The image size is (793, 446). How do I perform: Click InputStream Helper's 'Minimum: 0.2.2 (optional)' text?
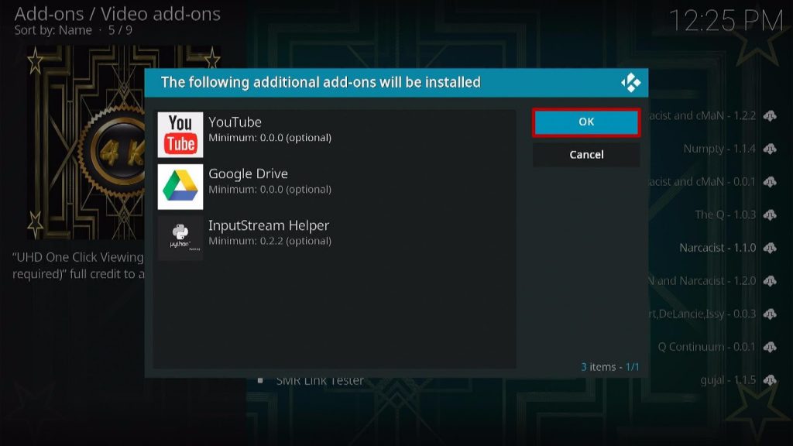(269, 241)
